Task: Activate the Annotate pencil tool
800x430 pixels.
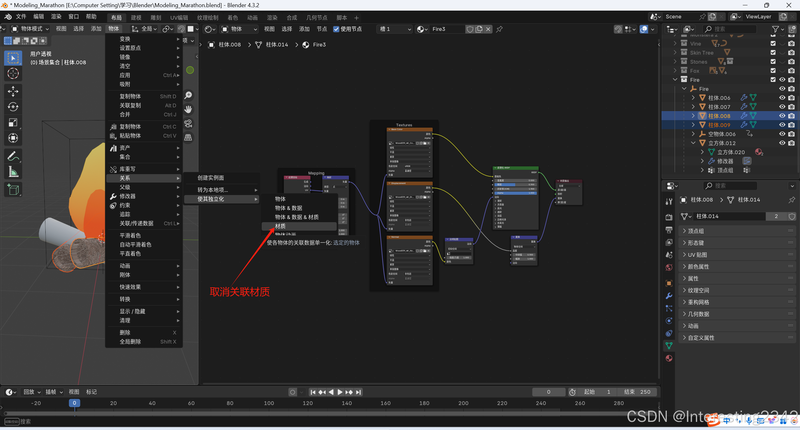Action: (13, 156)
